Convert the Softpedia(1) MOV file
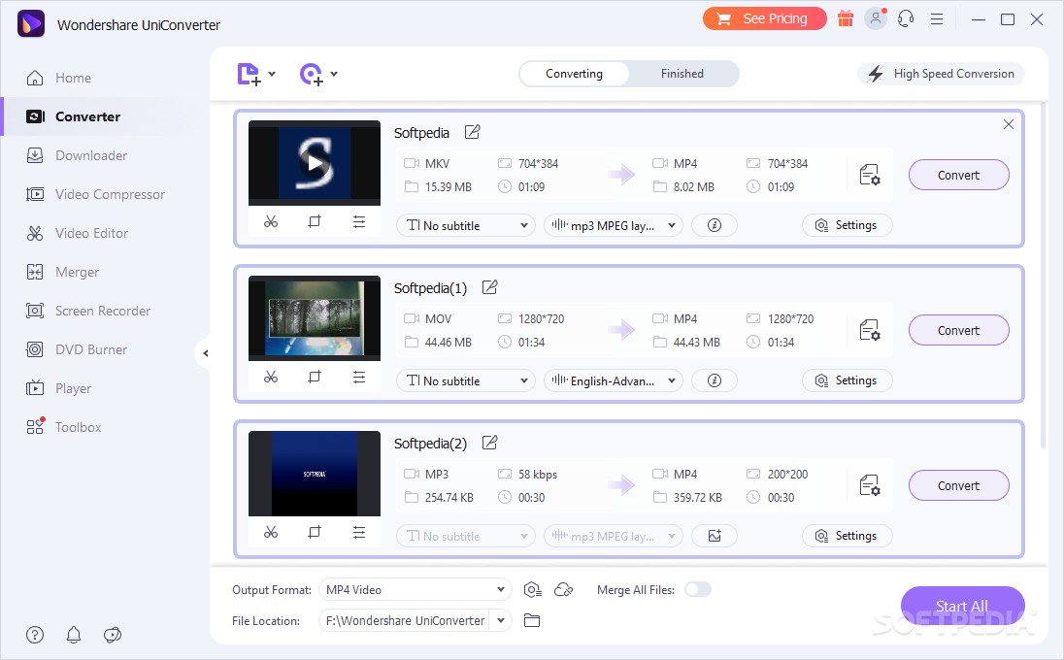The height and width of the screenshot is (660, 1064). pos(958,330)
